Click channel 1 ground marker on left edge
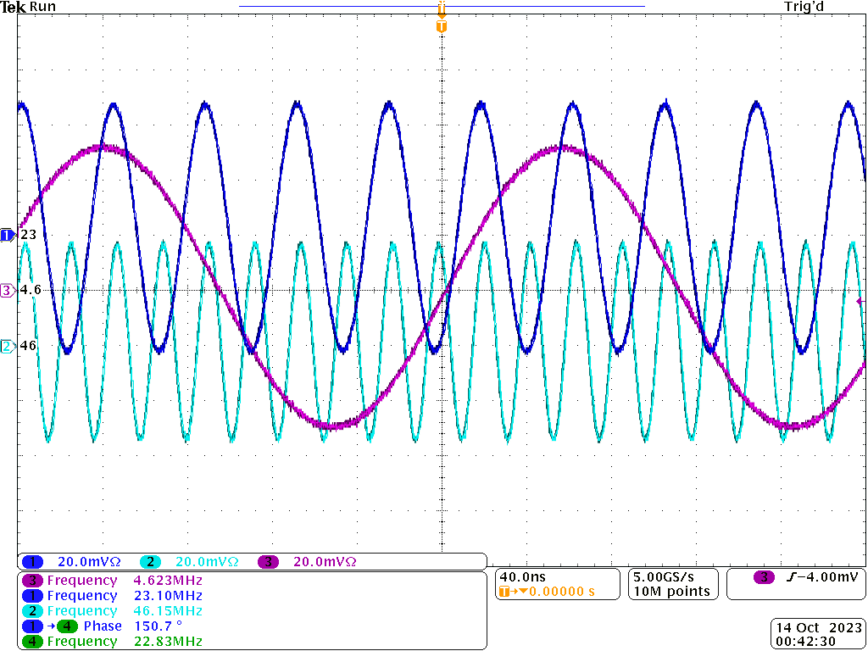Image resolution: width=868 pixels, height=651 pixels. [8, 235]
